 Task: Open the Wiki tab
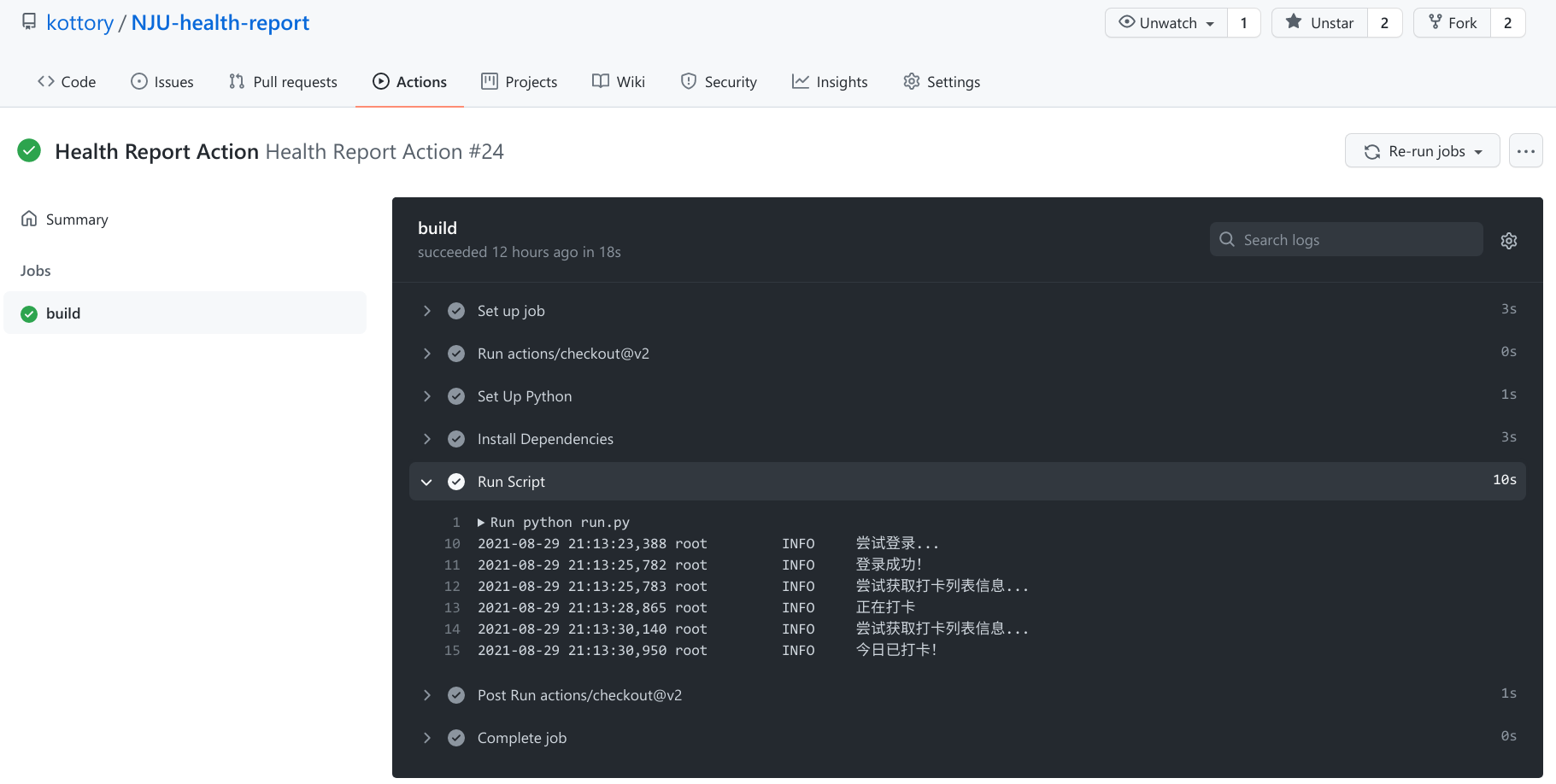[619, 82]
